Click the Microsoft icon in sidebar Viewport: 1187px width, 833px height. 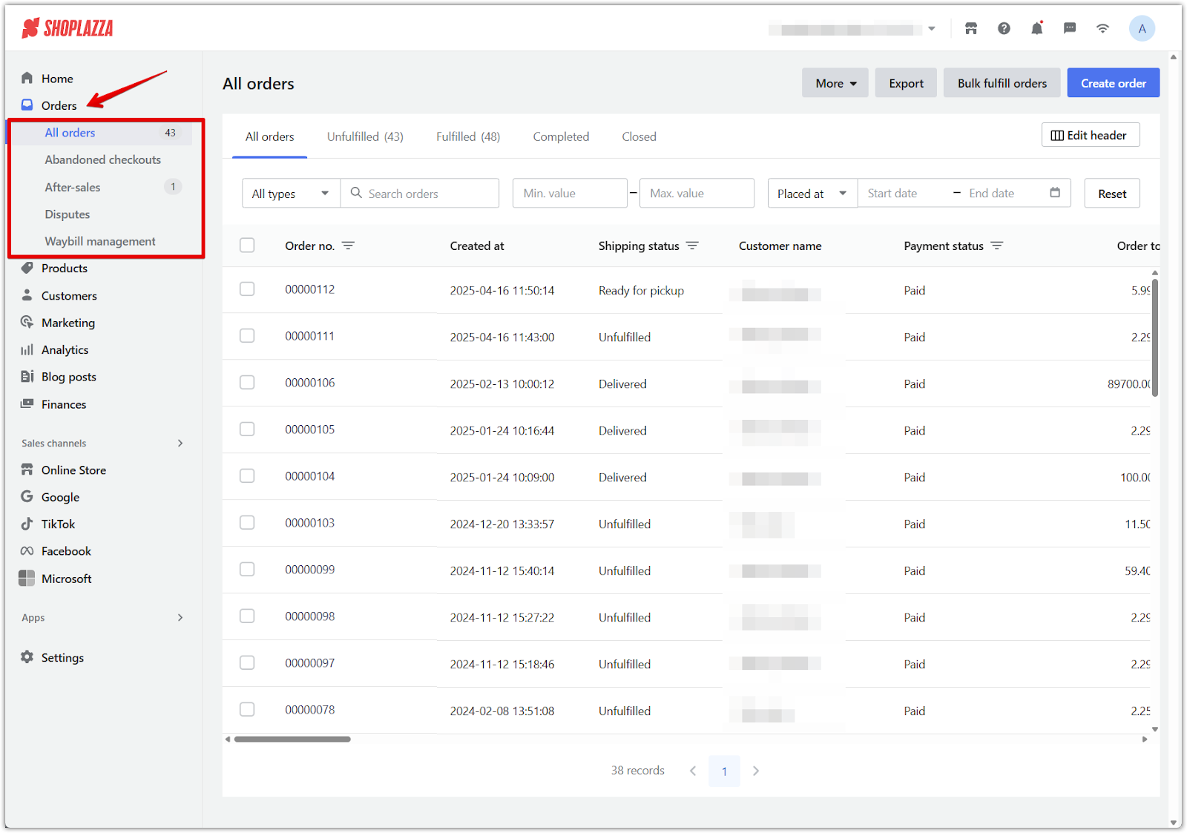coord(27,578)
